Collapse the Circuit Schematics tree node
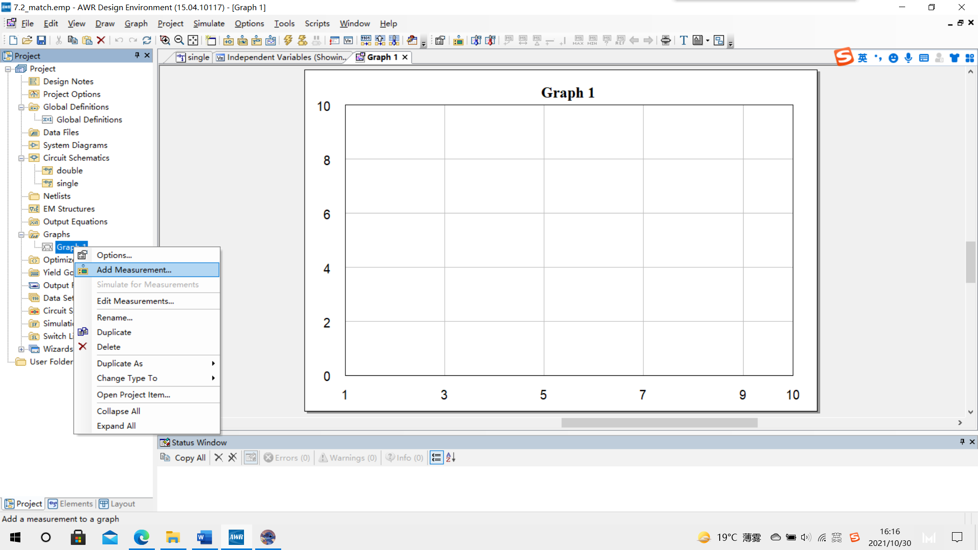Image resolution: width=978 pixels, height=550 pixels. coord(21,158)
